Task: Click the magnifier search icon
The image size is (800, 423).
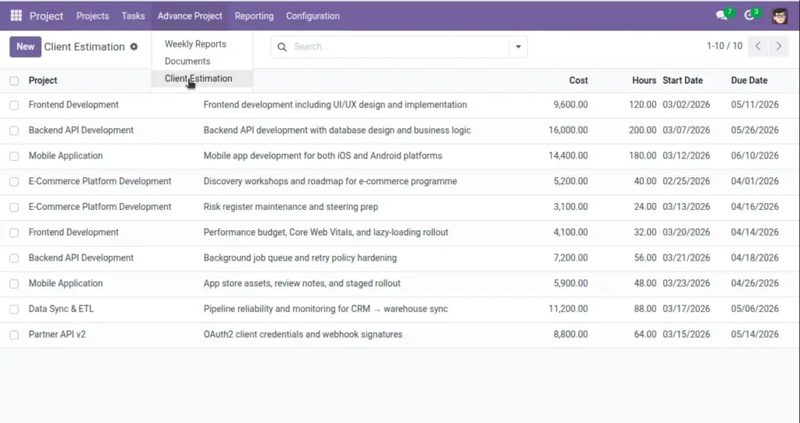Action: [x=281, y=47]
